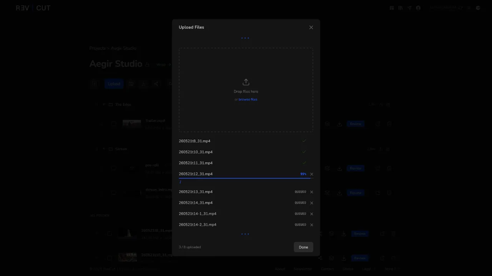
Task: Click the Upload button in background toolbar
Action: pos(114,84)
